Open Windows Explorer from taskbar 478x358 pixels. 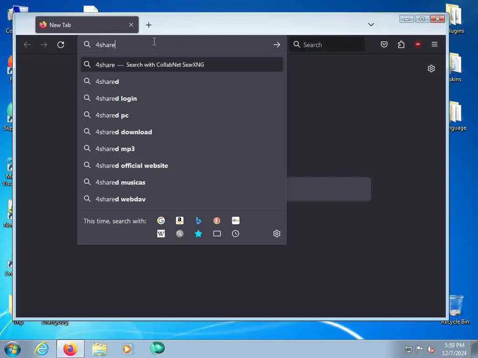[99, 349]
